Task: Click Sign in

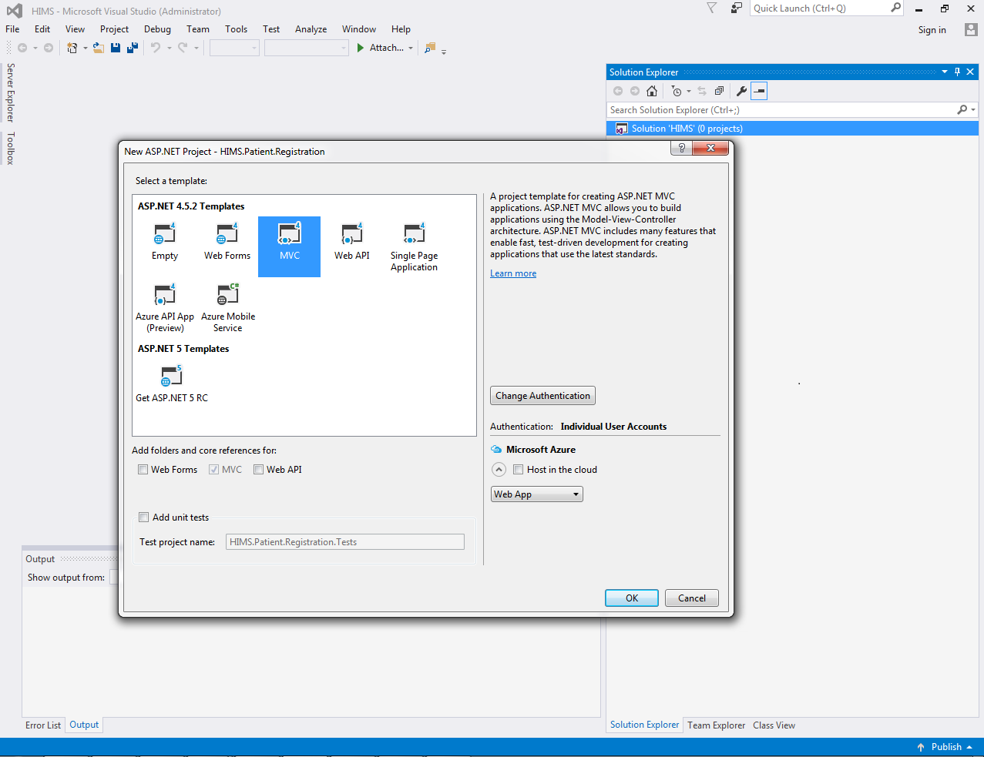Action: (x=932, y=30)
